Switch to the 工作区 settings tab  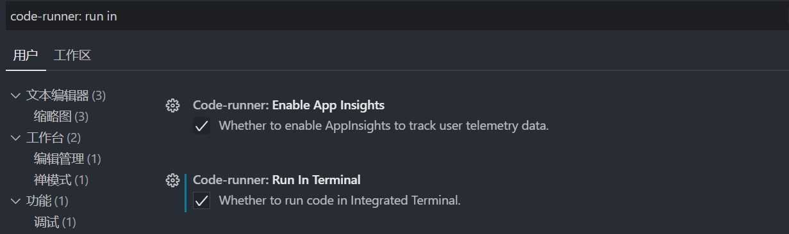pyautogui.click(x=72, y=55)
